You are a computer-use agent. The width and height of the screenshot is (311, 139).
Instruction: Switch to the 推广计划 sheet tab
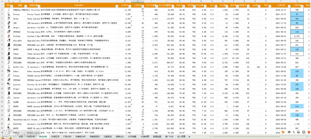169,137
